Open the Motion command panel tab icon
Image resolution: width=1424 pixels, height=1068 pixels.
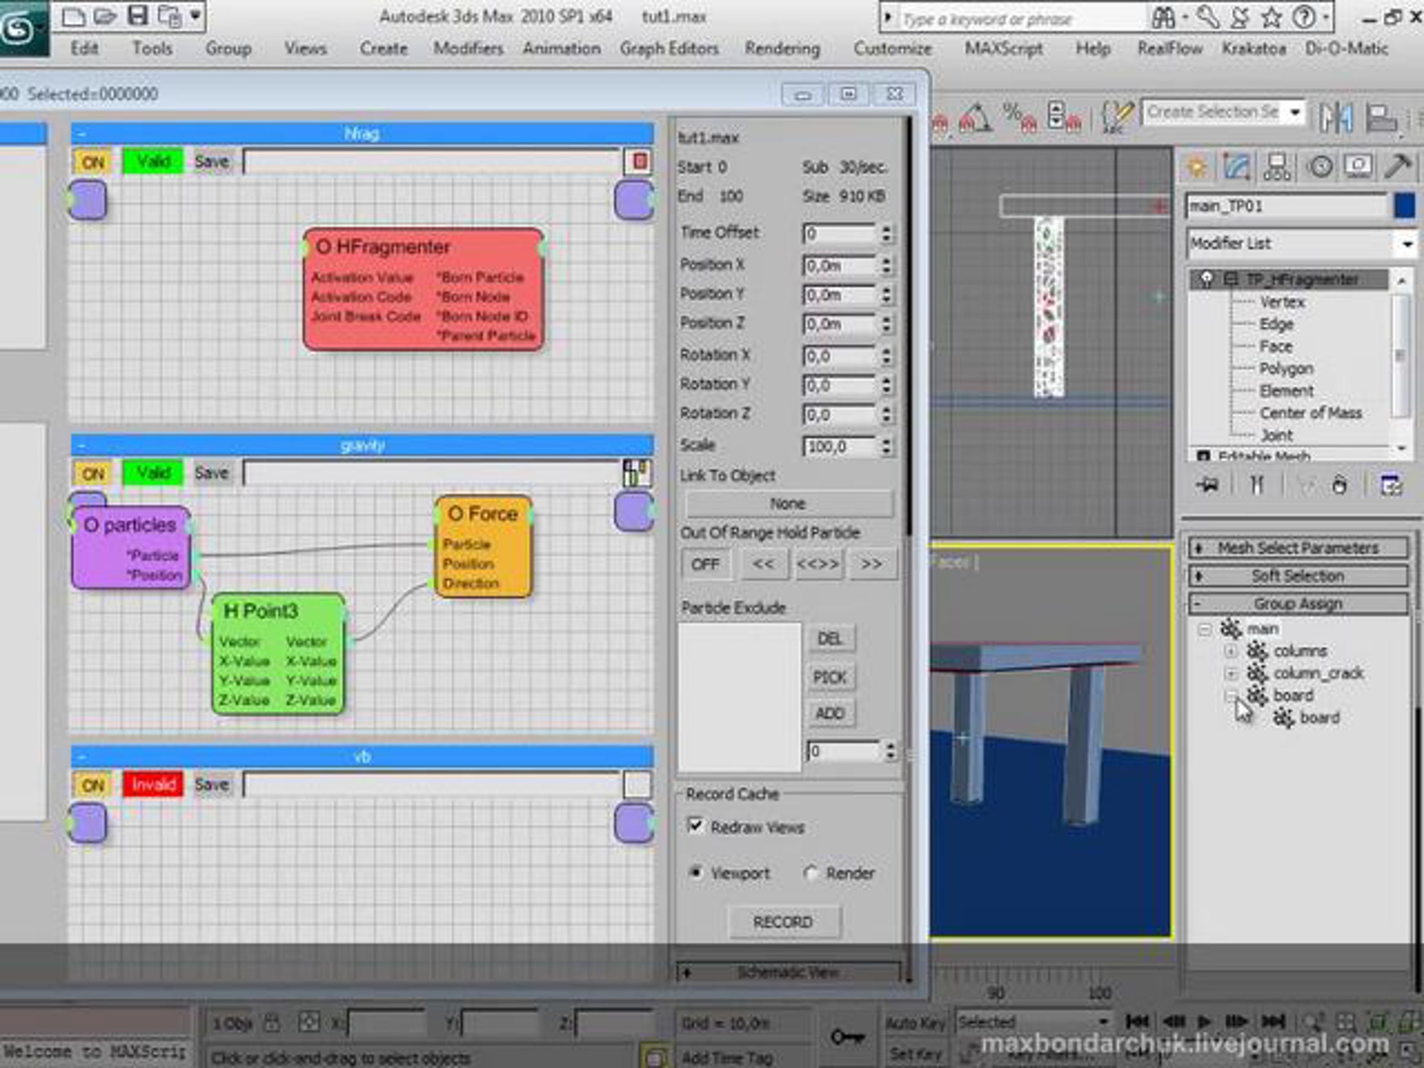pyautogui.click(x=1320, y=167)
